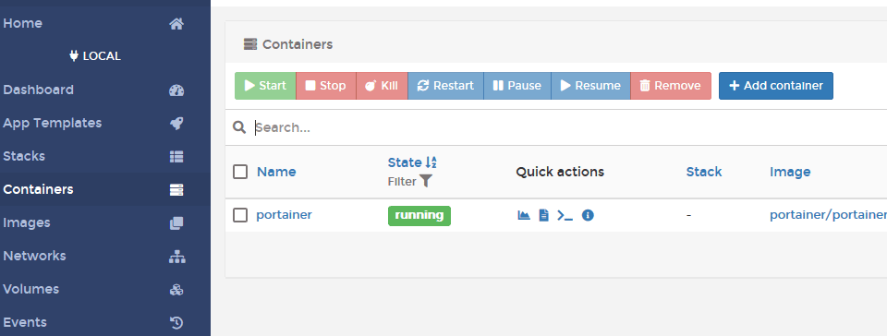Click the State filter funnel icon

[426, 181]
